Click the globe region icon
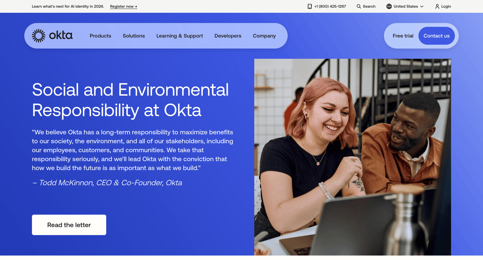Viewport: 483px width, 260px height. (x=389, y=6)
